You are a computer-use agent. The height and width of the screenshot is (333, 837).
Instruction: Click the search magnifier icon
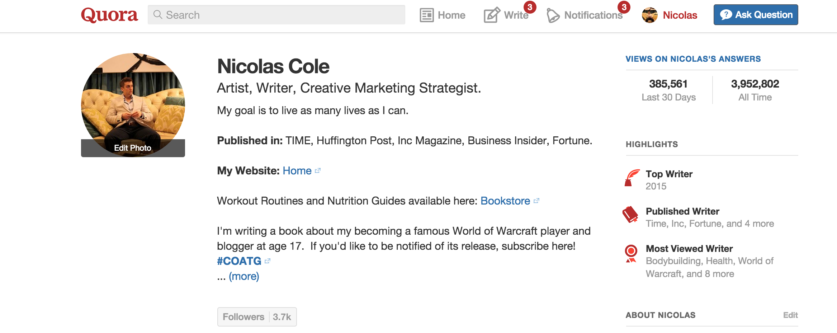(x=157, y=15)
